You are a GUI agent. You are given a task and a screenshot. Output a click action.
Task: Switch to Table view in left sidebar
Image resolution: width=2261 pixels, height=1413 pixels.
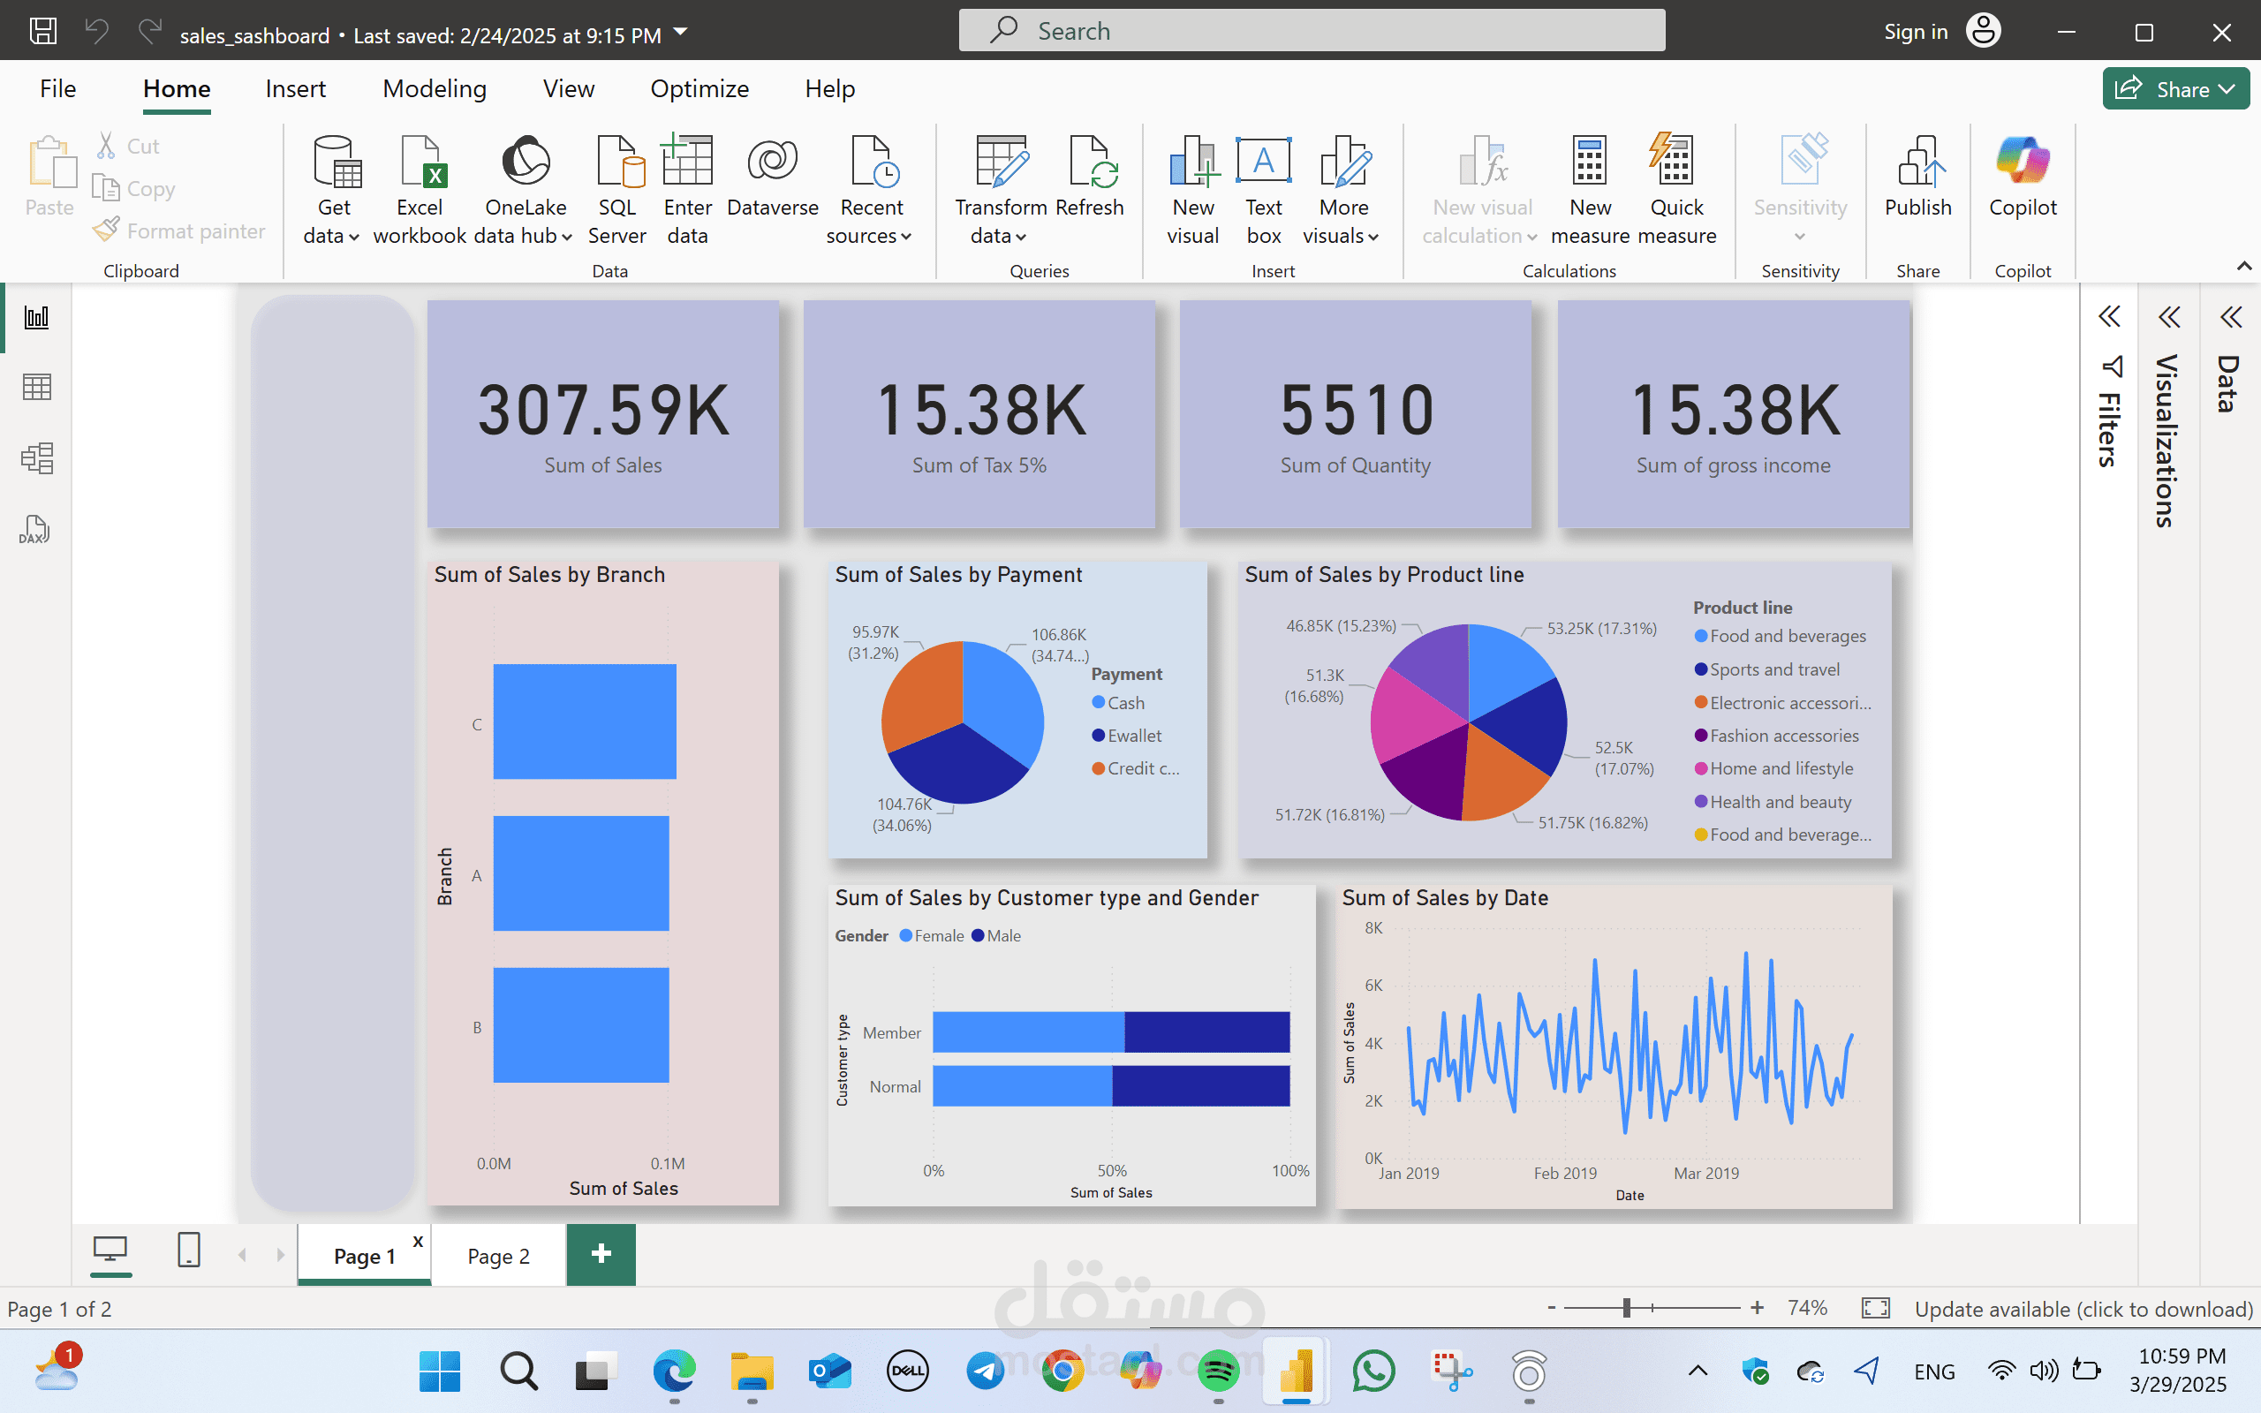coord(36,387)
